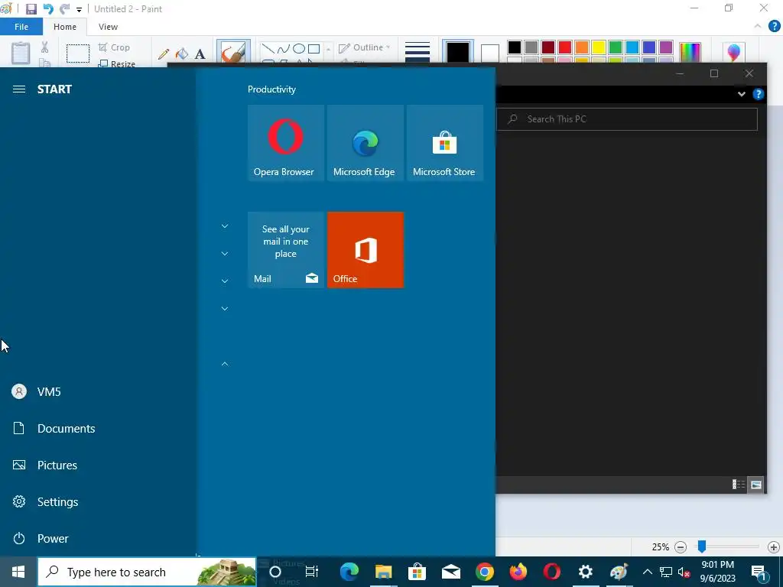Launch the Office tile
This screenshot has height=587, width=783.
pos(365,250)
